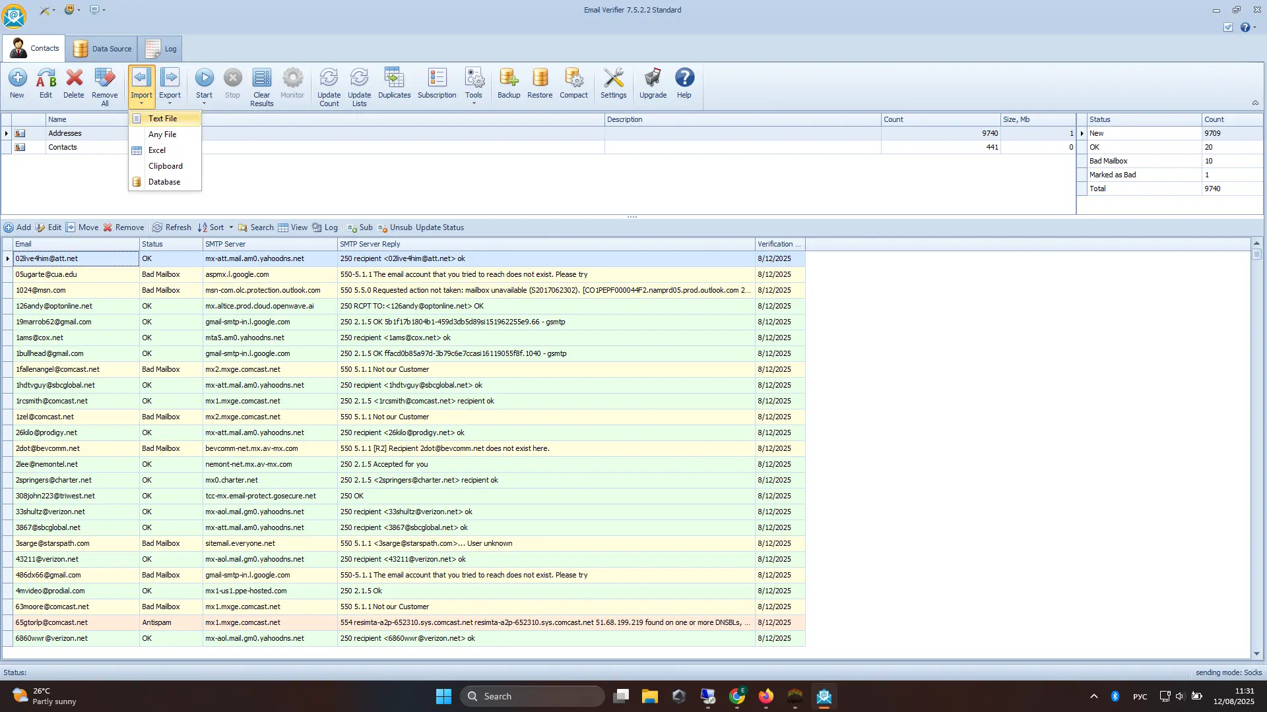
Task: Open the Windows Start menu
Action: 443,696
